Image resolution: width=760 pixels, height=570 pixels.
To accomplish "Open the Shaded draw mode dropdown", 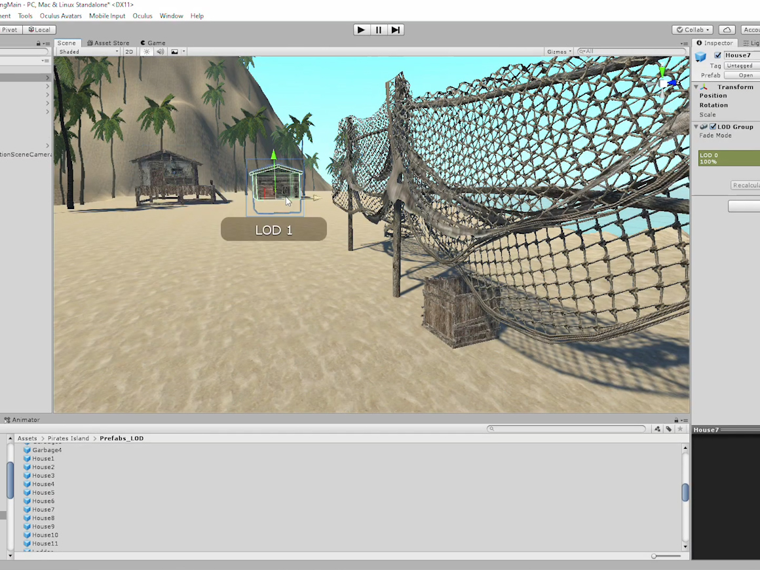I will (88, 52).
